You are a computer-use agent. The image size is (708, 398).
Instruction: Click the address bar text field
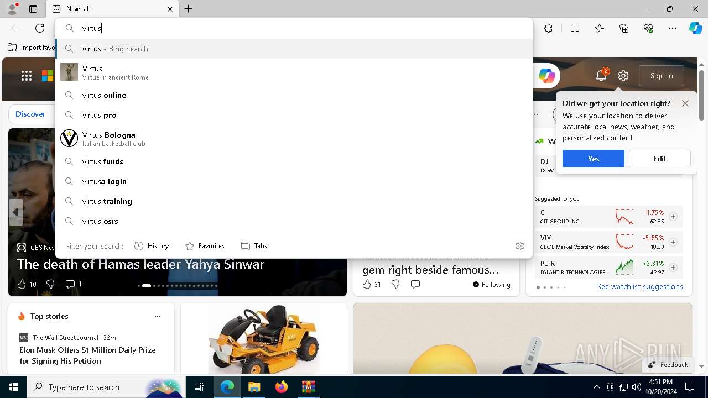pos(294,28)
